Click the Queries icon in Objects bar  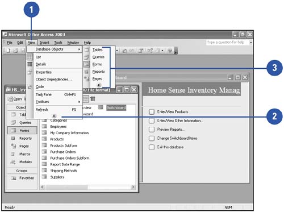pyautogui.click(x=13, y=123)
